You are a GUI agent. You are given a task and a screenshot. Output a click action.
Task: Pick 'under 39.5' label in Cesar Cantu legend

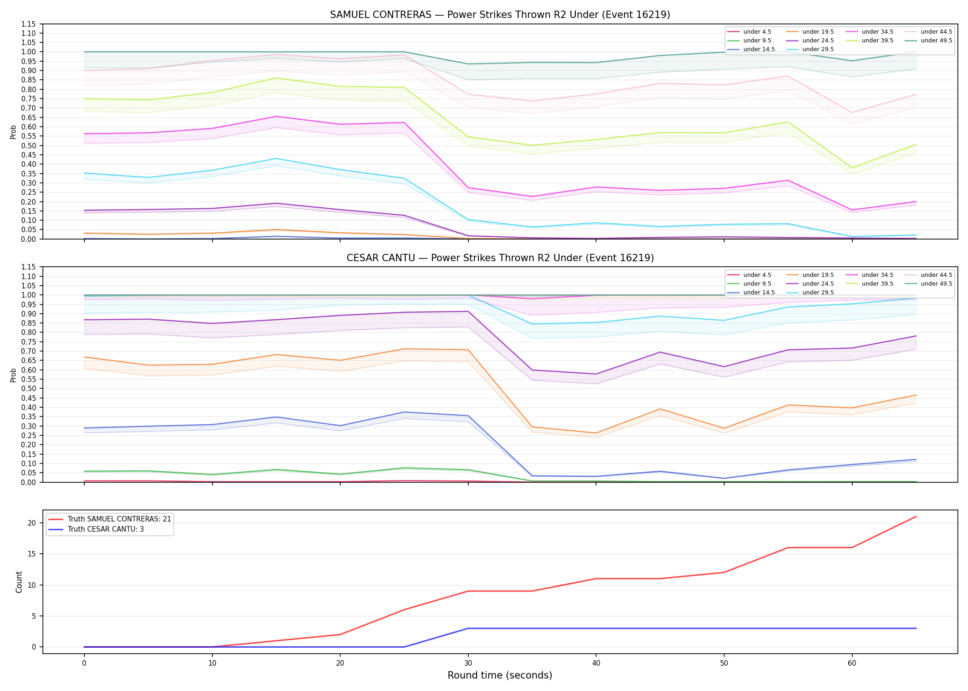878,284
